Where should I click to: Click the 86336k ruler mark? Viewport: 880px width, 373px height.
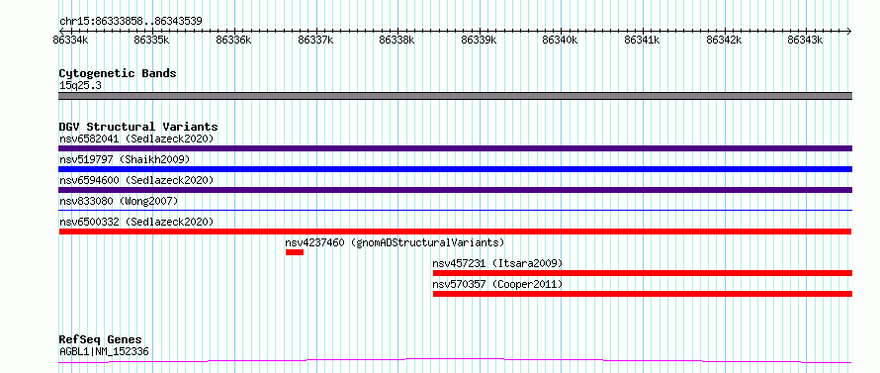point(233,40)
